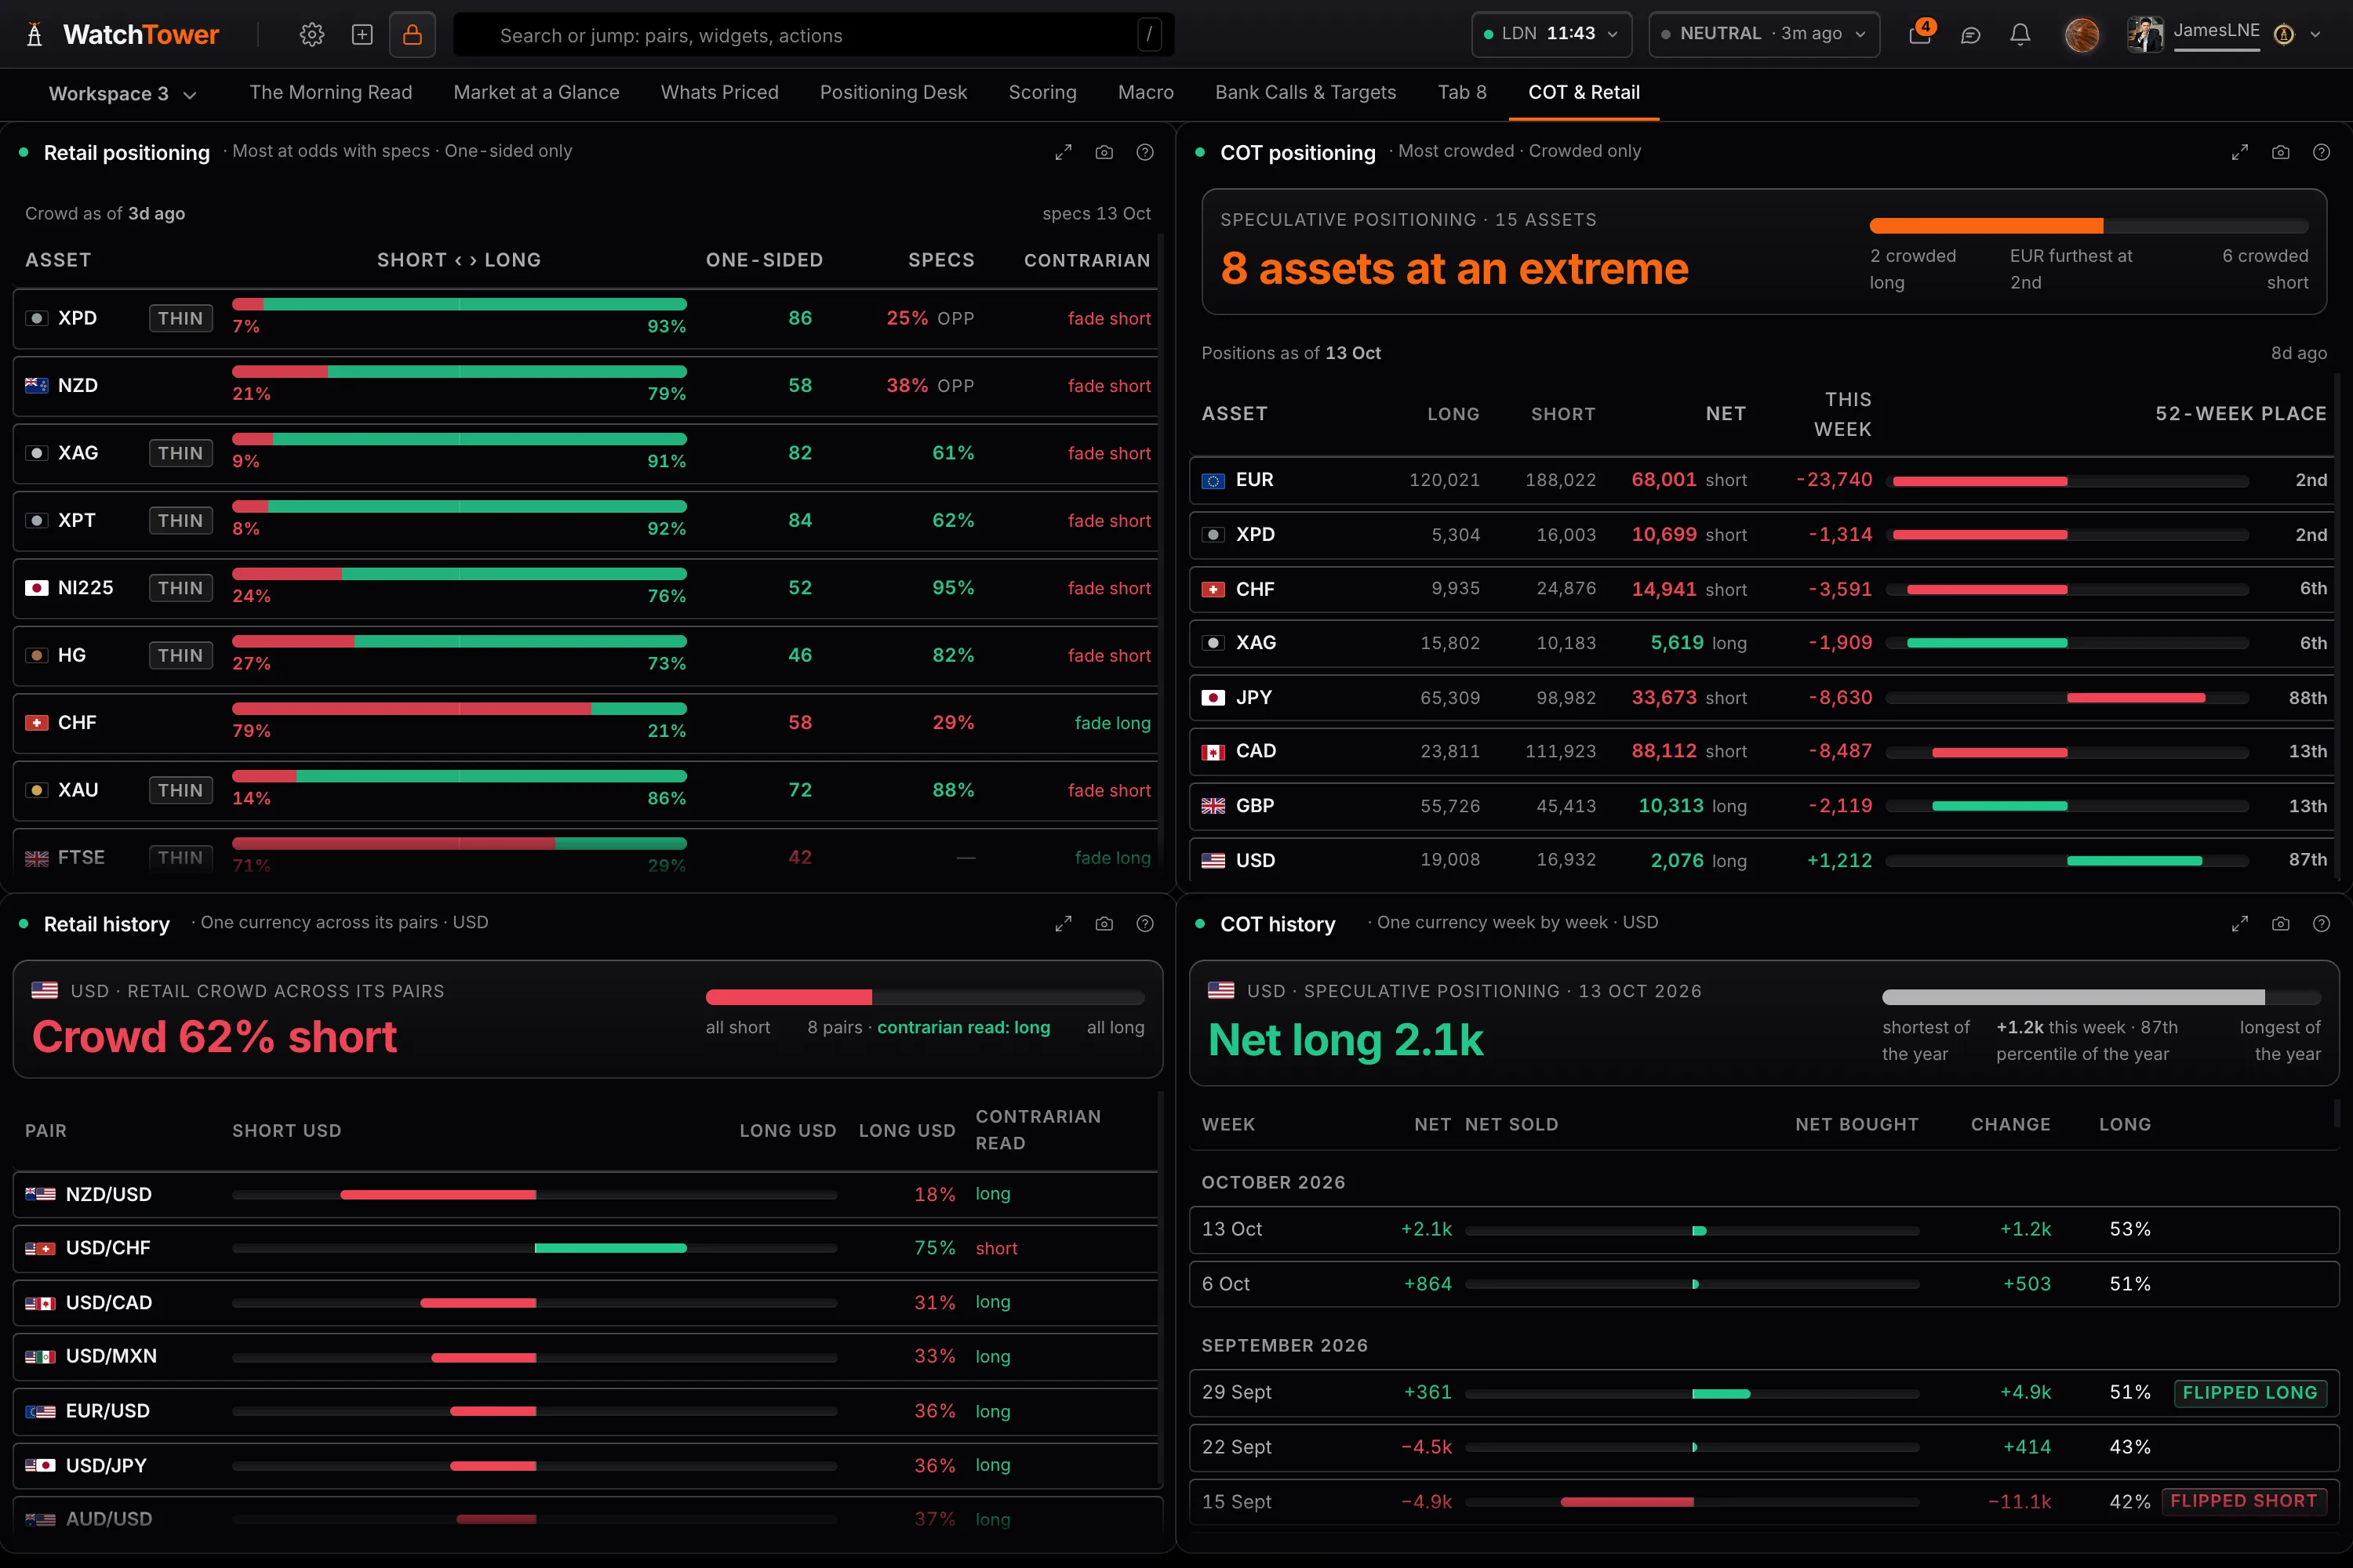Select the 29 Sept FLIPPED LONG badge
Screen dimensions: 2353x1568
tap(2250, 1392)
